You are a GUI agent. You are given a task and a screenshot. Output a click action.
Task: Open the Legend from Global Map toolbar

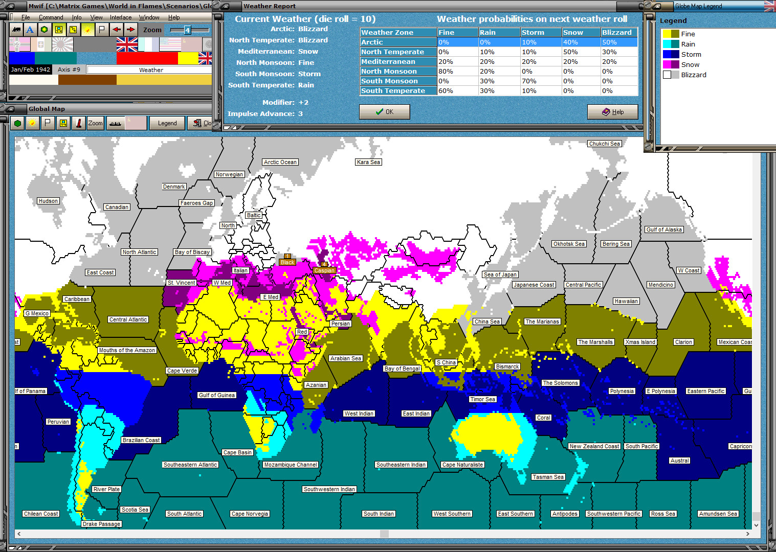[x=167, y=123]
